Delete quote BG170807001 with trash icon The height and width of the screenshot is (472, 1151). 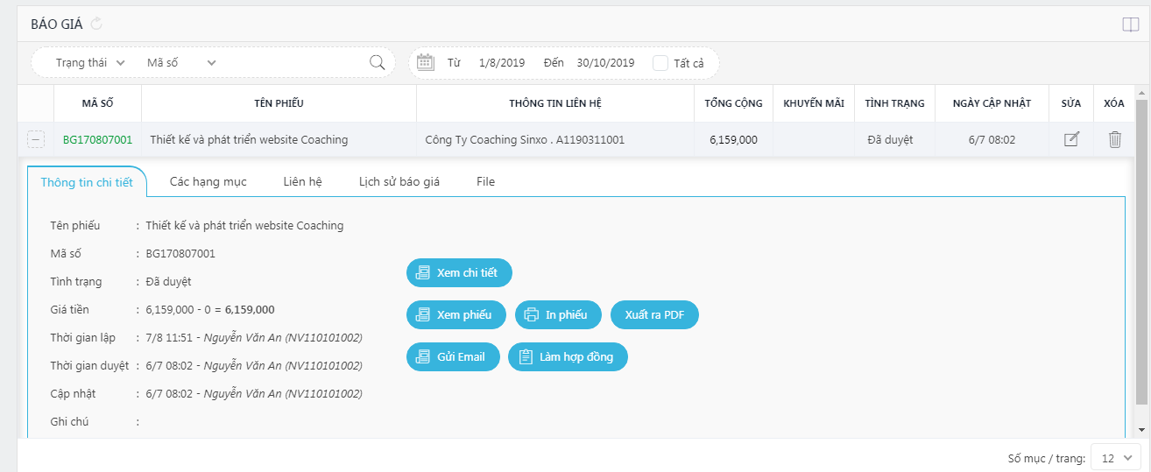1114,139
